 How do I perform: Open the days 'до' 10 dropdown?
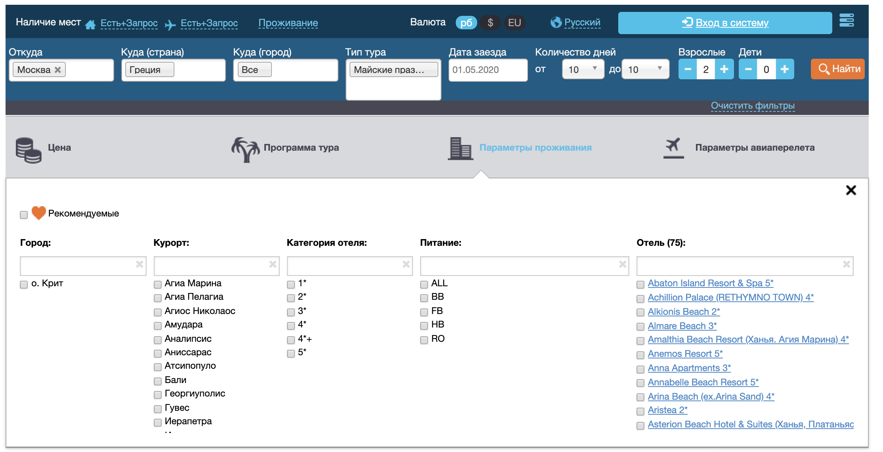(645, 69)
